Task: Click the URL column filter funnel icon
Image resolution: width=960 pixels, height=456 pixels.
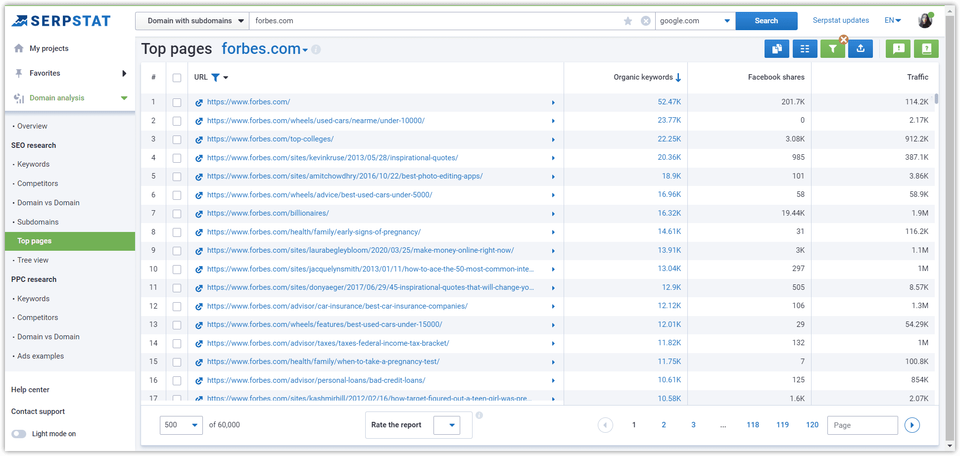Action: tap(215, 78)
